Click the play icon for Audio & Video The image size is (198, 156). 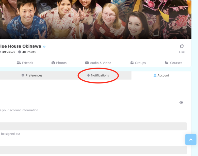(87, 63)
